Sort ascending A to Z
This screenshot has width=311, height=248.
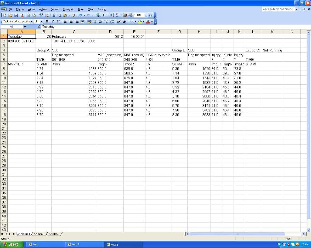point(112,15)
